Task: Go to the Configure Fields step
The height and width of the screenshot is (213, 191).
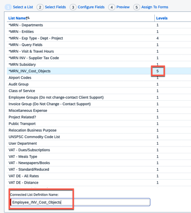Action: point(91,7)
